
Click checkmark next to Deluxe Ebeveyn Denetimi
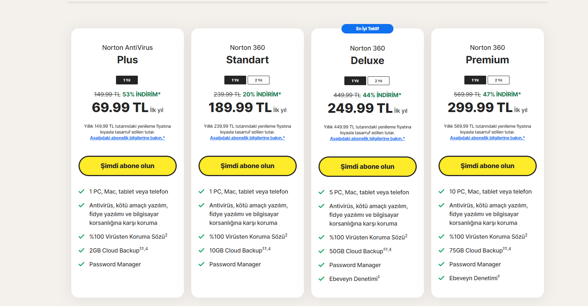coord(321,279)
